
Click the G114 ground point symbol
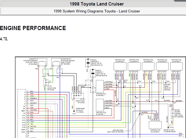pyautogui.click(x=168, y=127)
